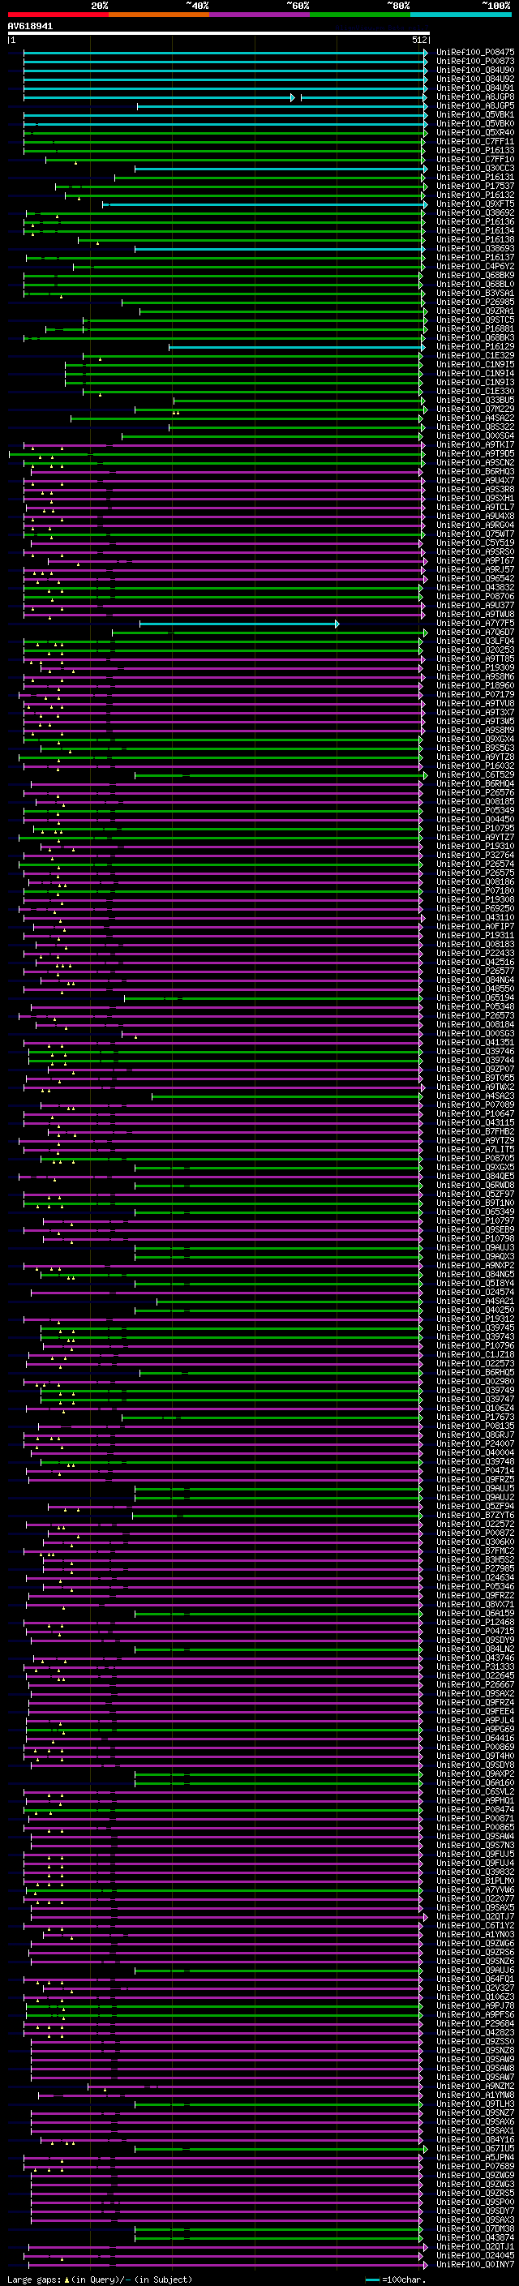The width and height of the screenshot is (519, 2286).
Task: Open hit UniRef100_A8JGP5
Action: click(x=475, y=105)
